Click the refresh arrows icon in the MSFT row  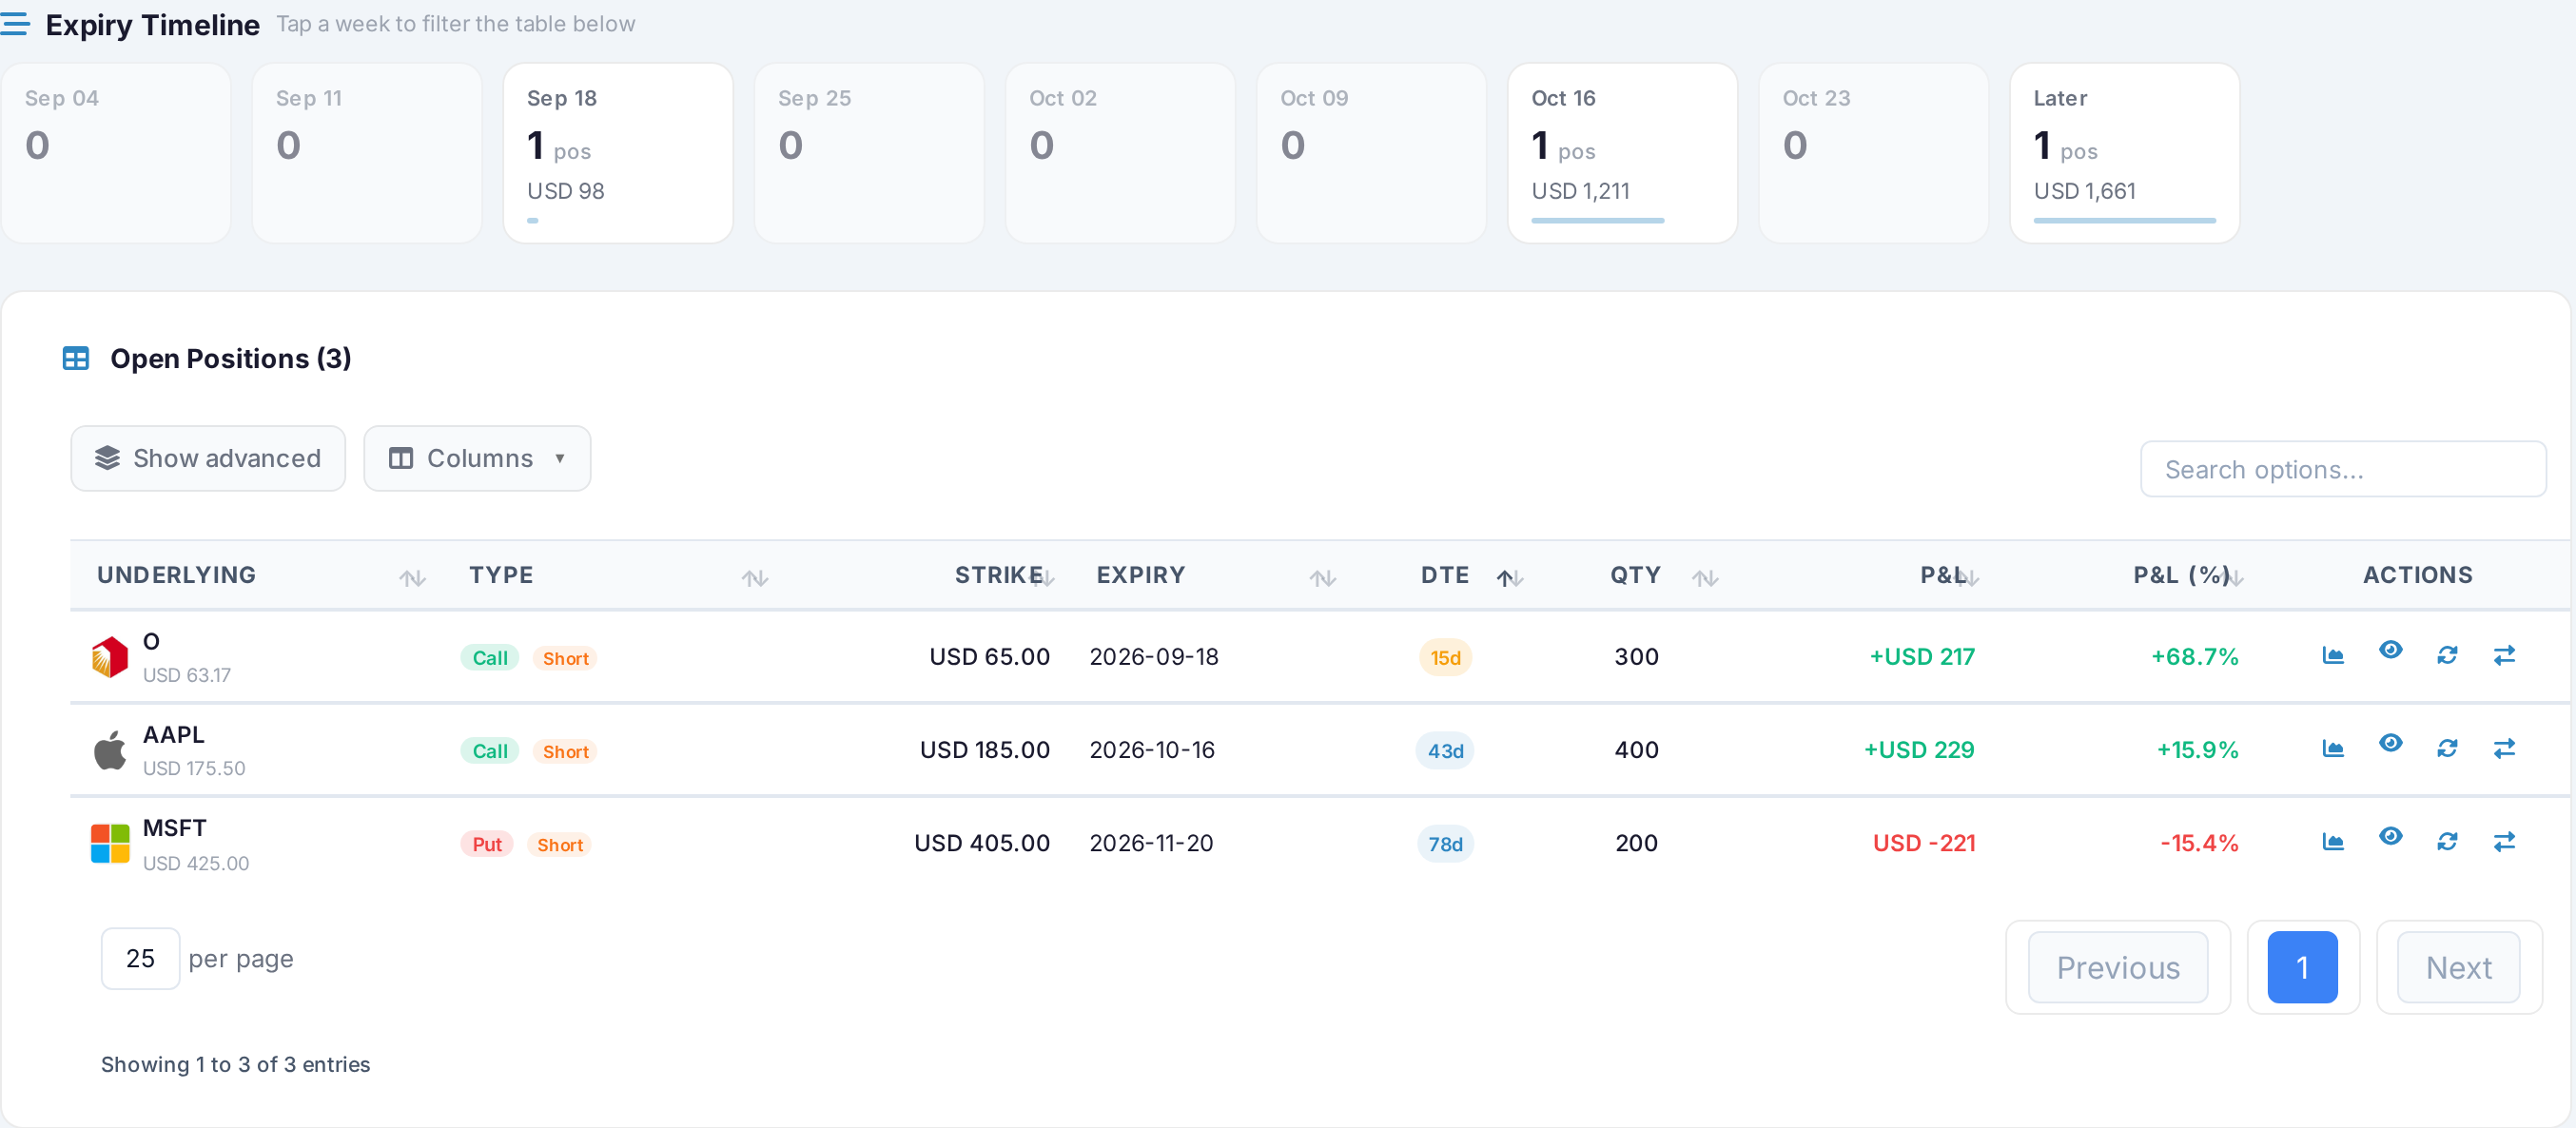tap(2447, 842)
